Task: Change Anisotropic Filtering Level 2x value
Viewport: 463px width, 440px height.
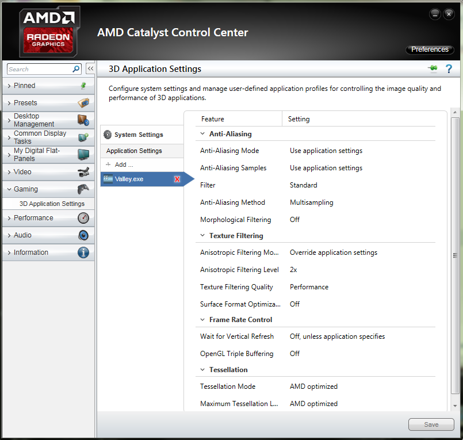Action: pyautogui.click(x=293, y=270)
